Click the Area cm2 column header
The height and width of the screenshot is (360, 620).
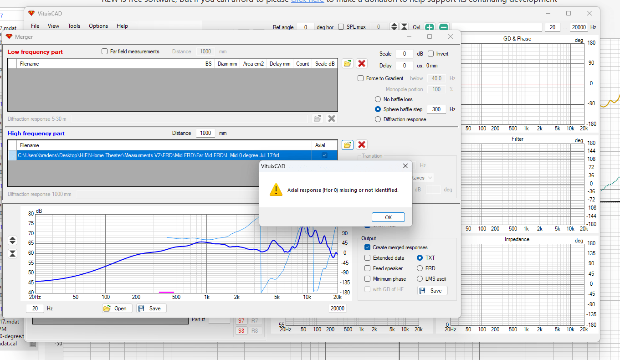pyautogui.click(x=253, y=64)
